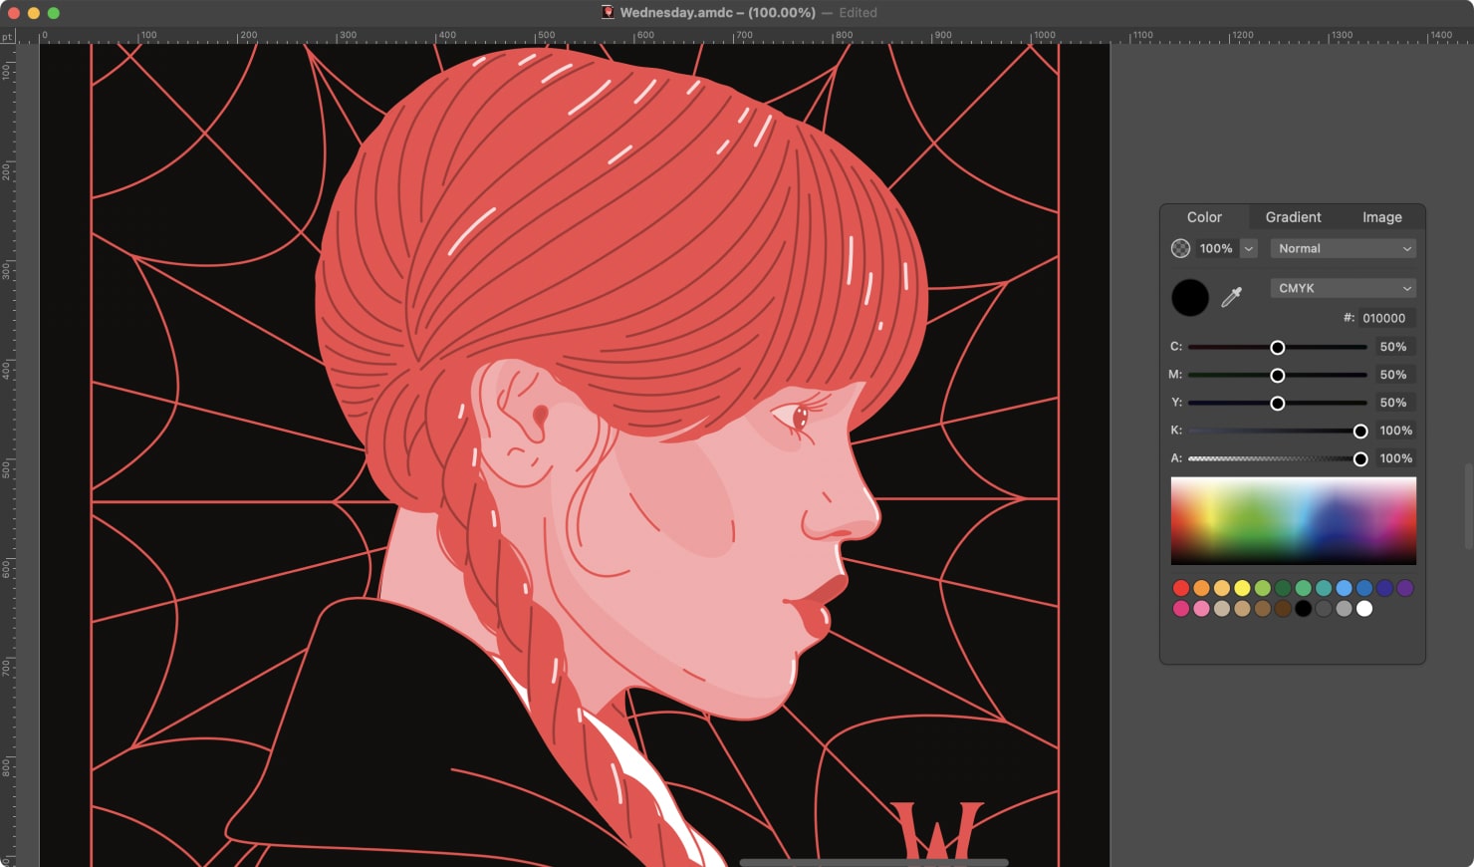Select the tan preset swatch
This screenshot has width=1474, height=867.
click(1242, 608)
